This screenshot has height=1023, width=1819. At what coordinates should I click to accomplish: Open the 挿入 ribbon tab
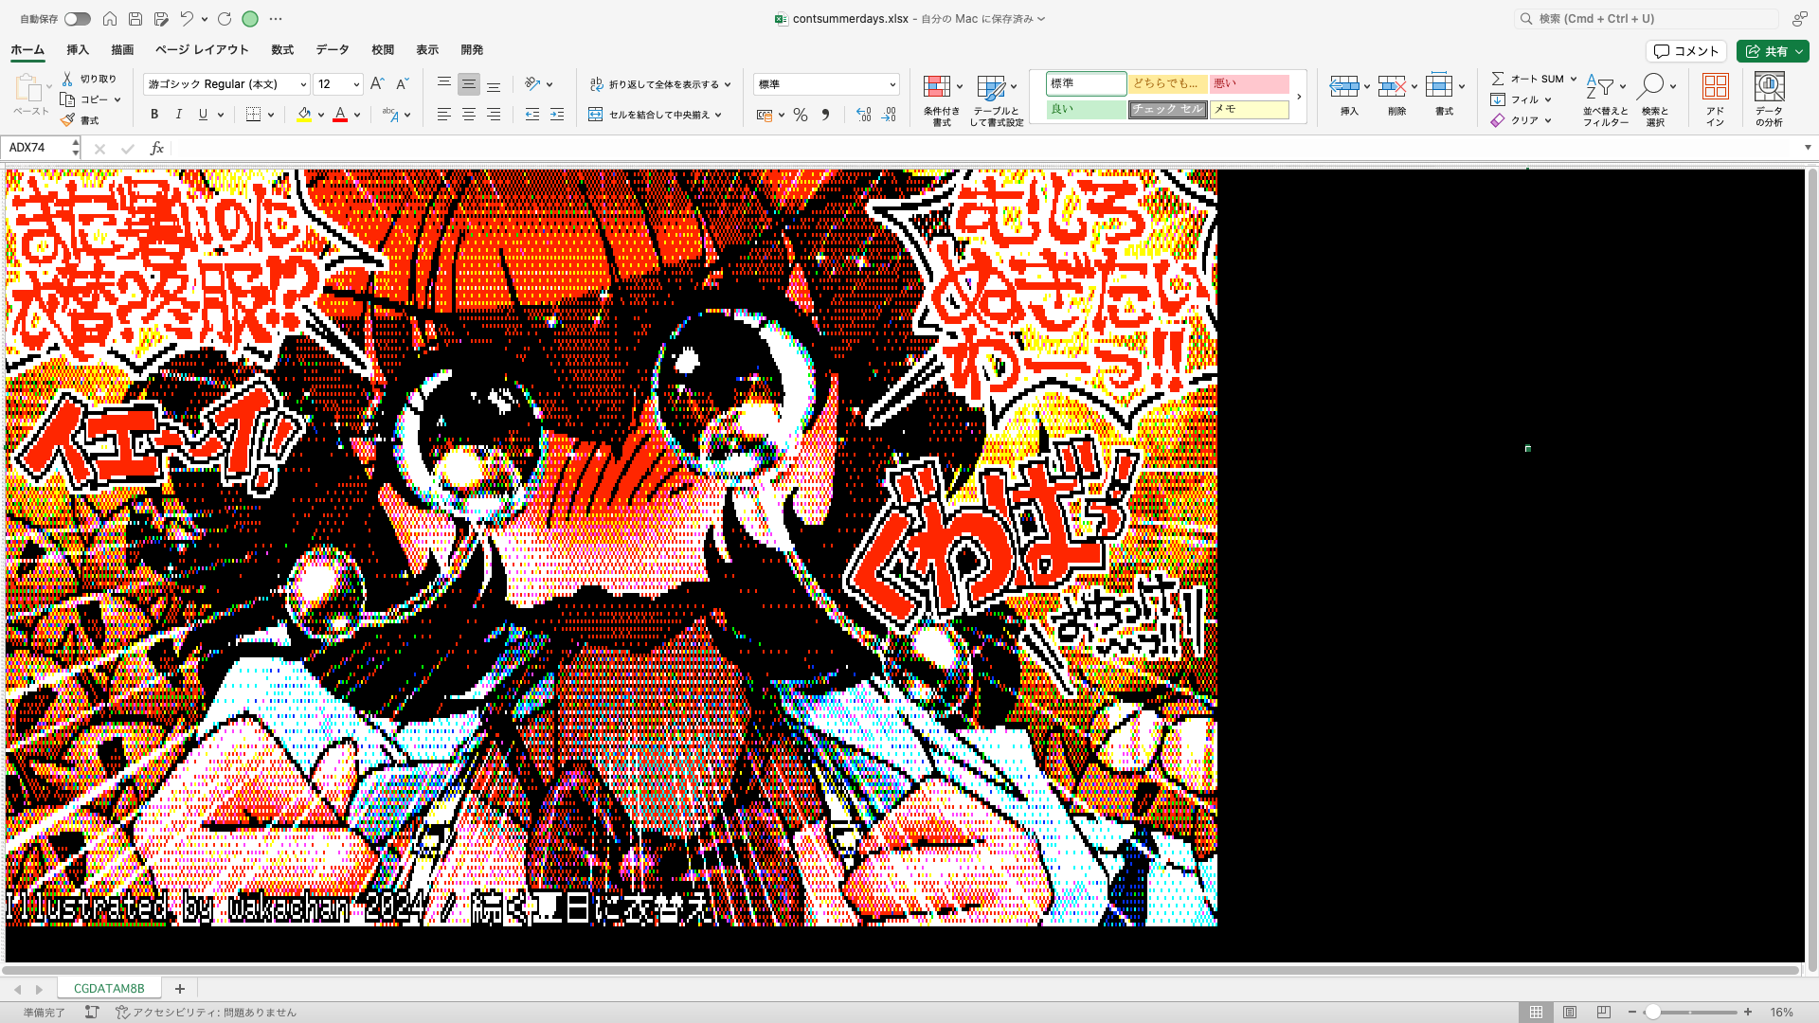point(78,50)
